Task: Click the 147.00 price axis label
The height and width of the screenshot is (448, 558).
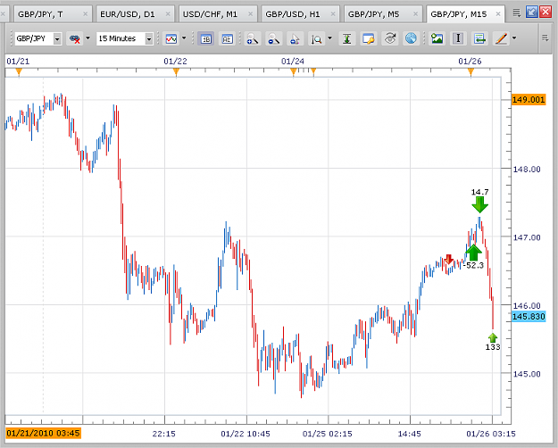Action: coord(527,237)
